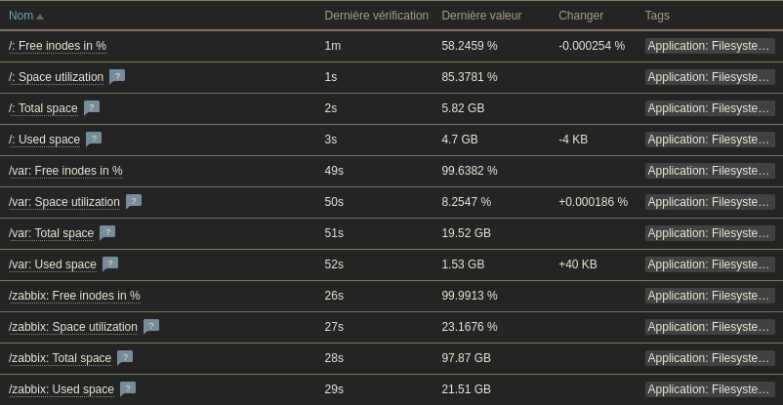Select Application tag on /zabbix: Total space row
783x405 pixels.
(x=710, y=358)
